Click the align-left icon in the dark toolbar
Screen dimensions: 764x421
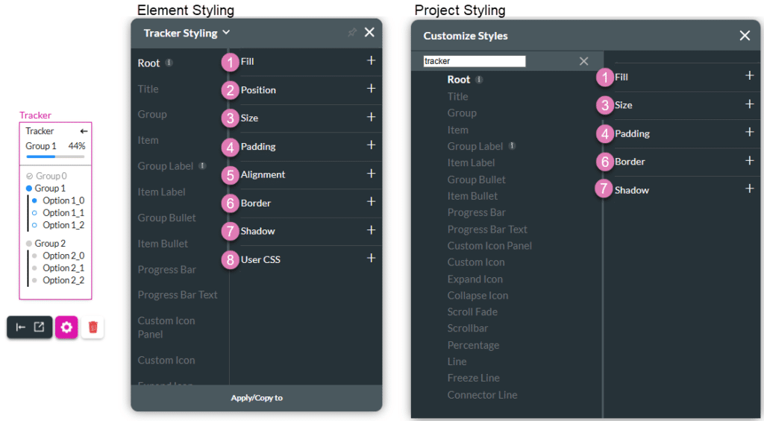(x=21, y=326)
